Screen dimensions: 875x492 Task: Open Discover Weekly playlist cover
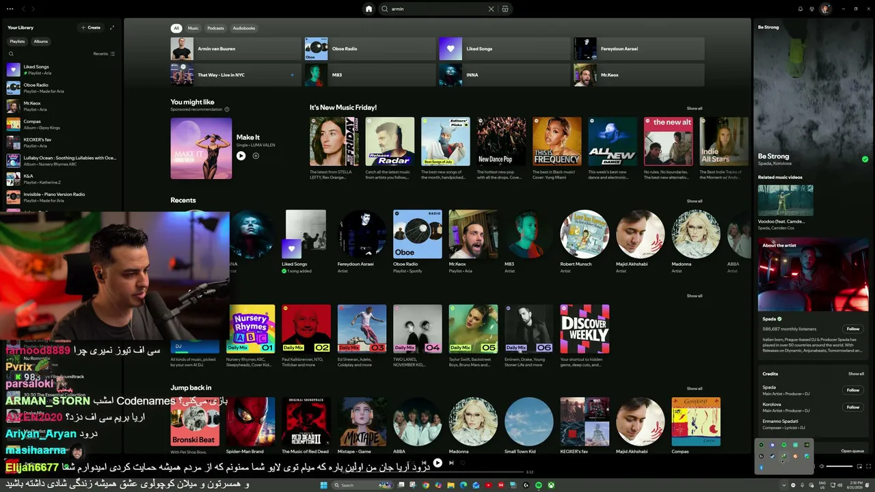(x=584, y=329)
